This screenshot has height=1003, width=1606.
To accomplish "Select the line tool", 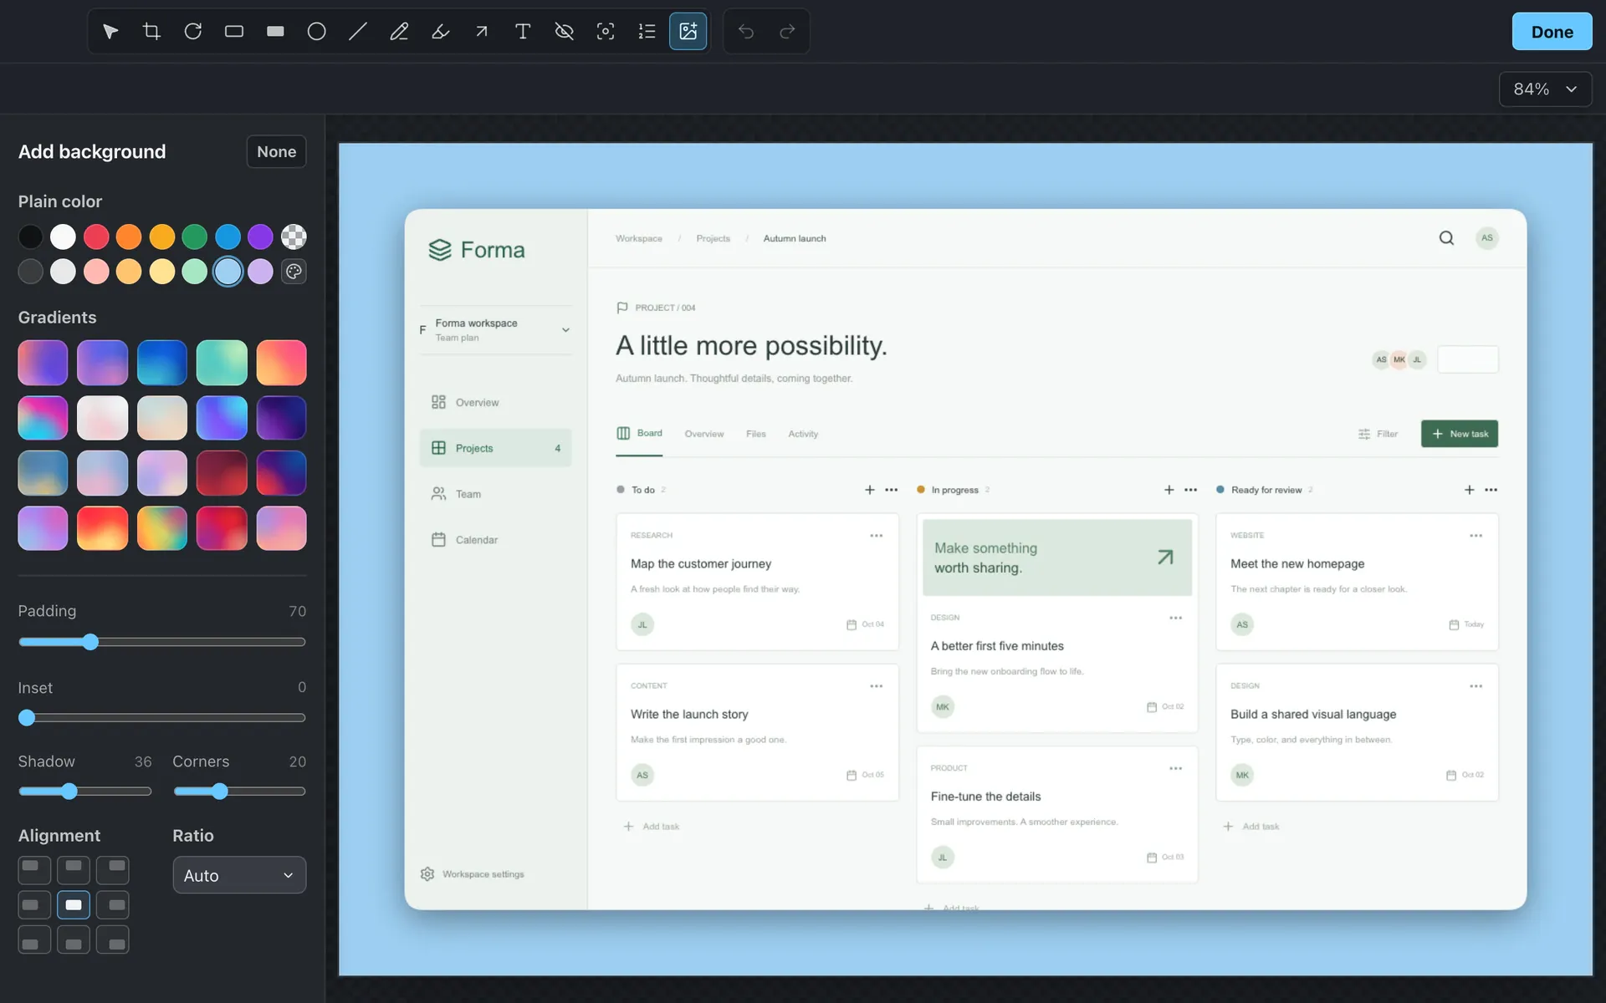I will pos(358,32).
